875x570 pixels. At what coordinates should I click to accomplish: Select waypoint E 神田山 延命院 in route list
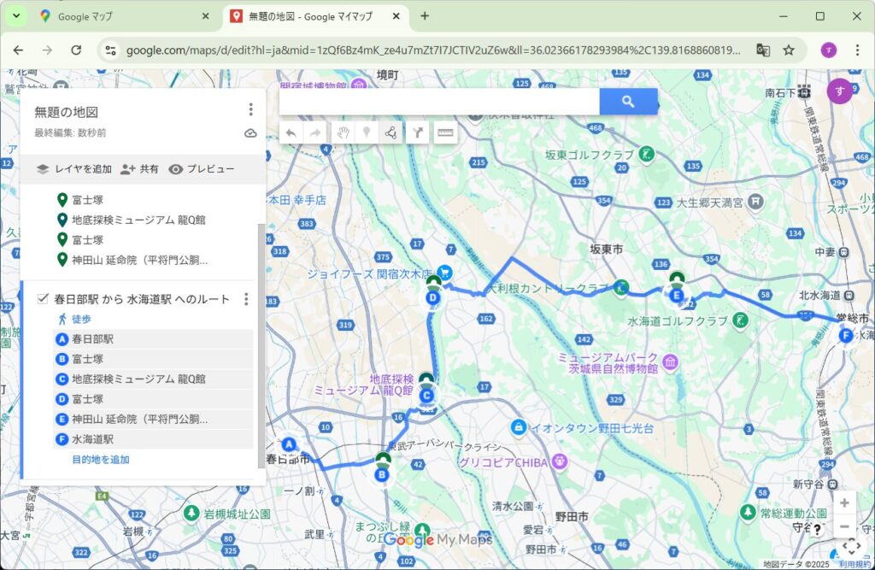pos(153,420)
